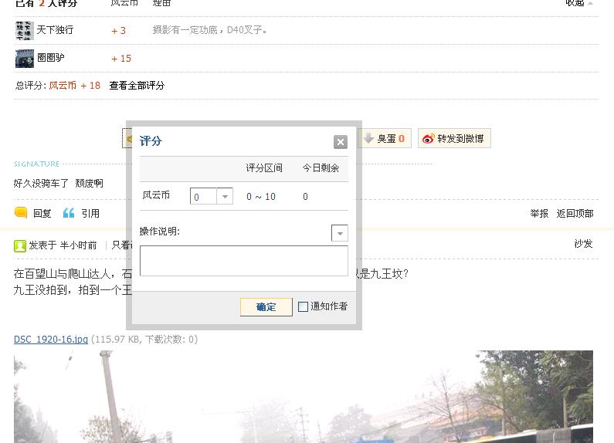
Task: Click the 今日剩余 column header
Action: click(x=321, y=168)
